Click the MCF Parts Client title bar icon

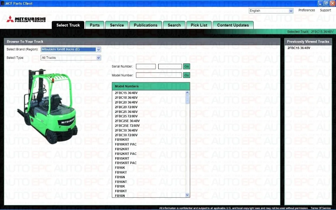[x=3, y=3]
